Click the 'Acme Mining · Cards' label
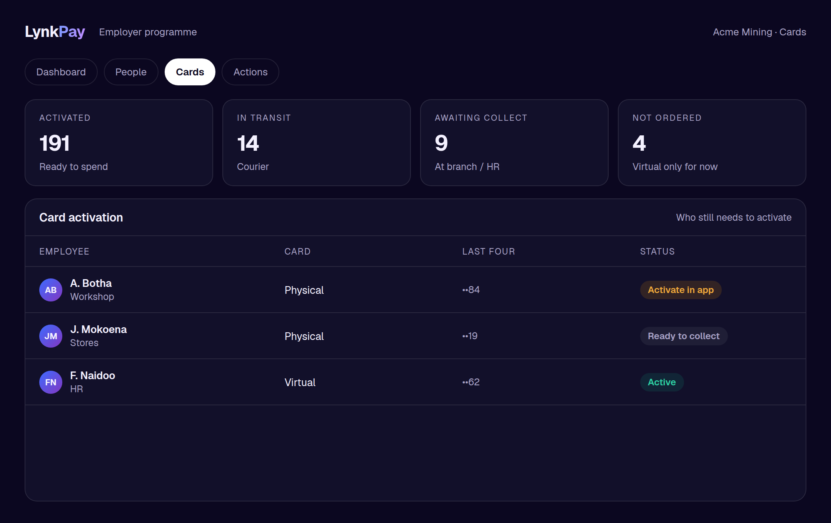The width and height of the screenshot is (831, 523). pyautogui.click(x=759, y=32)
